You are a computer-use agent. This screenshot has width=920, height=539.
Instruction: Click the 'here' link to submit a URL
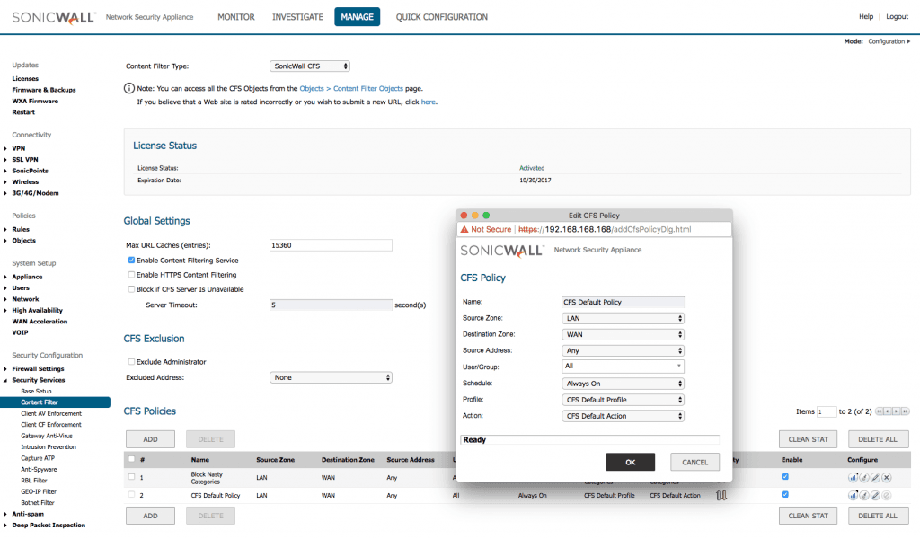click(429, 102)
